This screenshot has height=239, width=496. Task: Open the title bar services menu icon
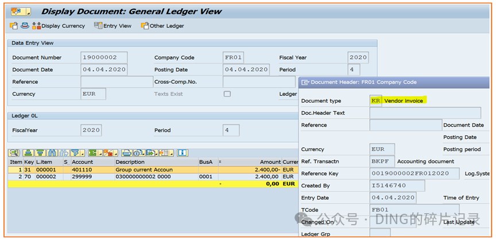tap(16, 12)
